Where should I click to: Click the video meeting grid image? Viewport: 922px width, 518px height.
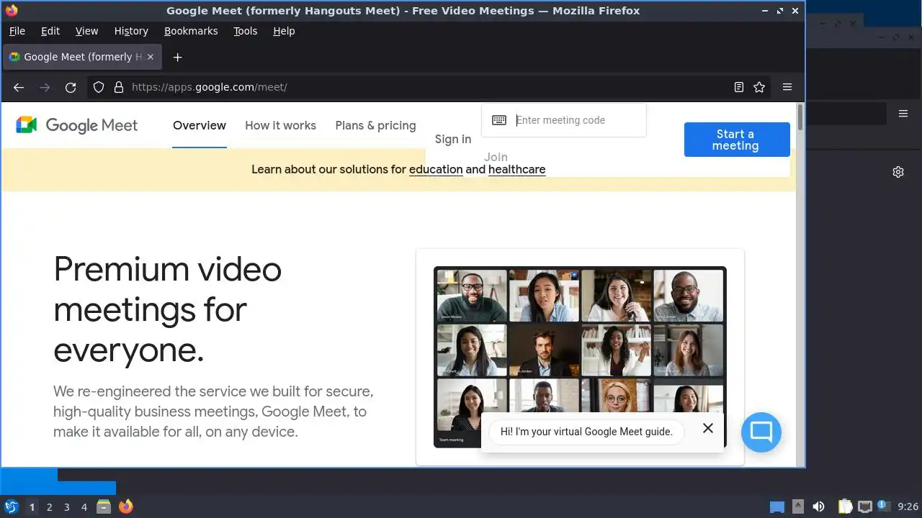[580, 357]
